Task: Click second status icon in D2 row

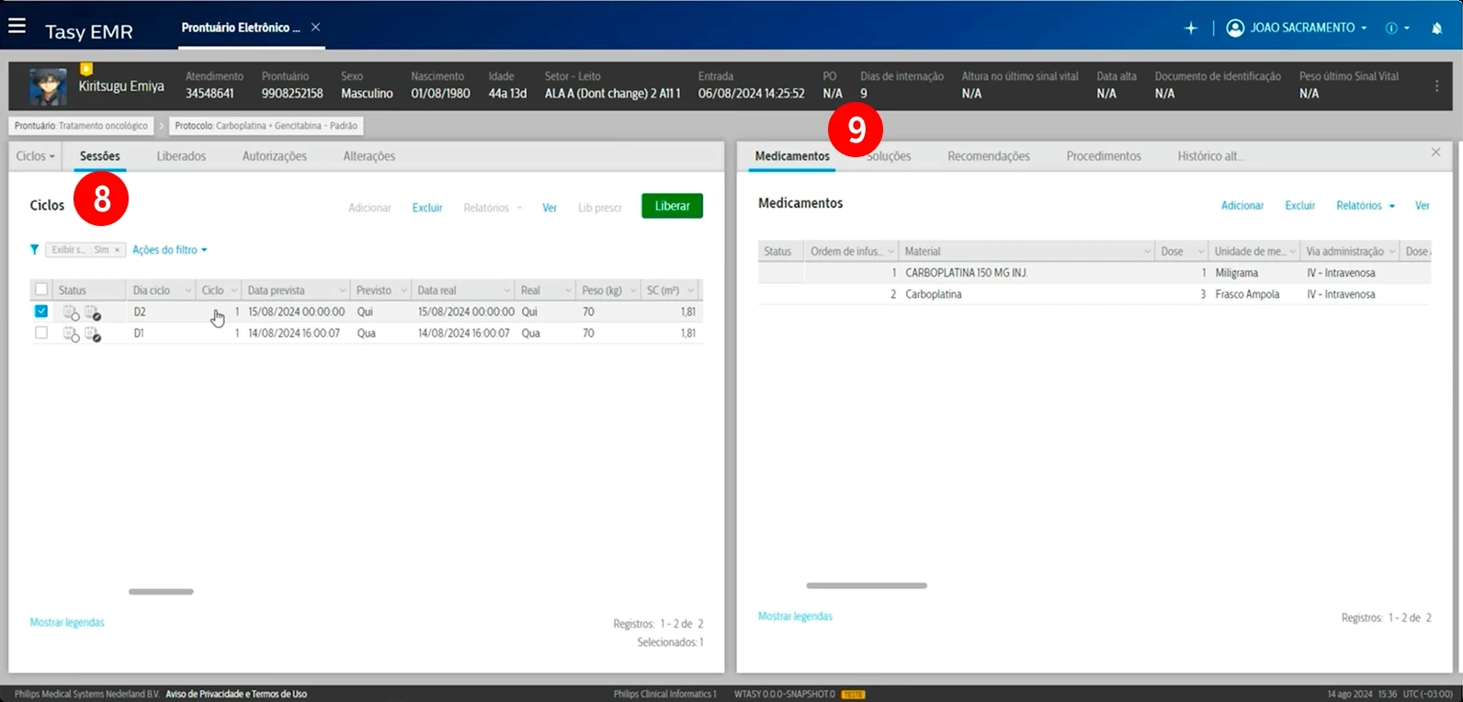Action: (x=93, y=312)
